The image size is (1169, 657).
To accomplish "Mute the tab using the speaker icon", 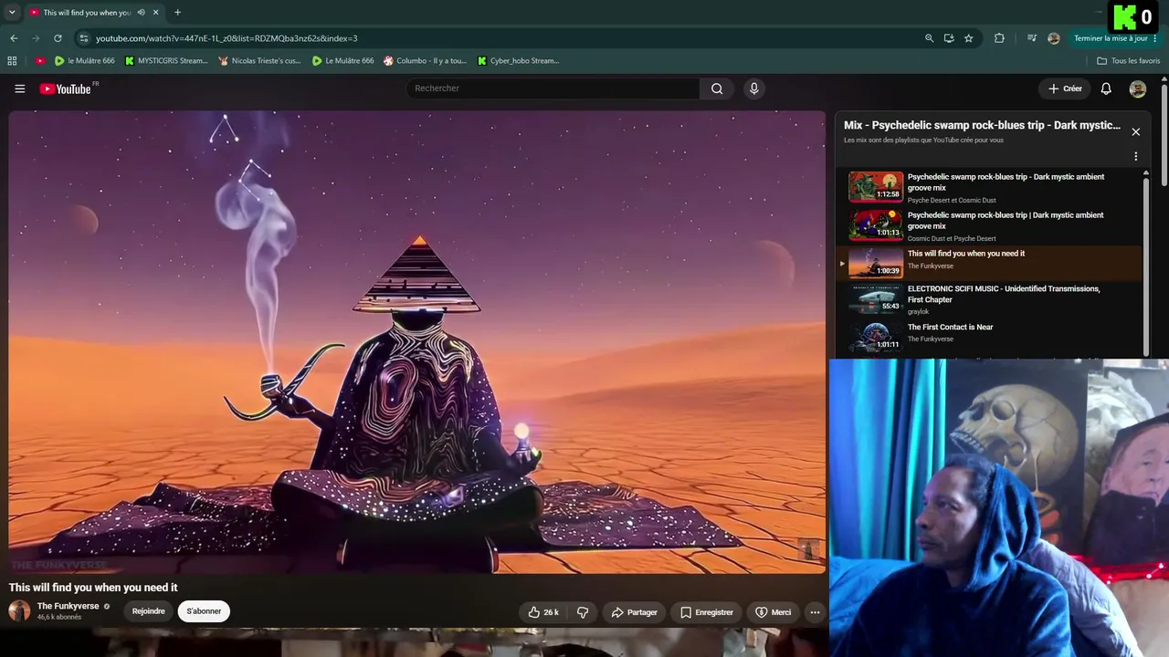I will (x=141, y=13).
